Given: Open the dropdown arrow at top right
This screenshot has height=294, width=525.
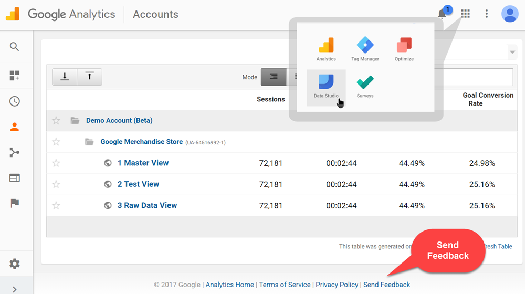Looking at the screenshot, I should click(512, 52).
